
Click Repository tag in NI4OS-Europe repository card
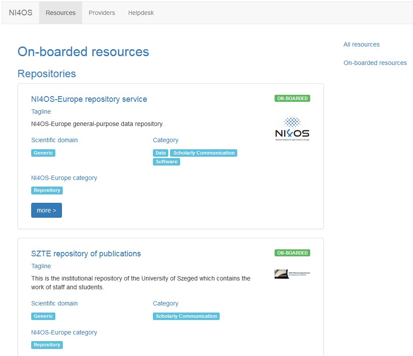tap(47, 190)
